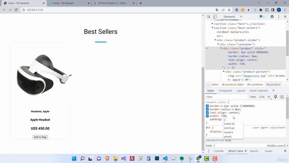
Task: Close the bottom DevTools drawer
Action: click(x=285, y=151)
